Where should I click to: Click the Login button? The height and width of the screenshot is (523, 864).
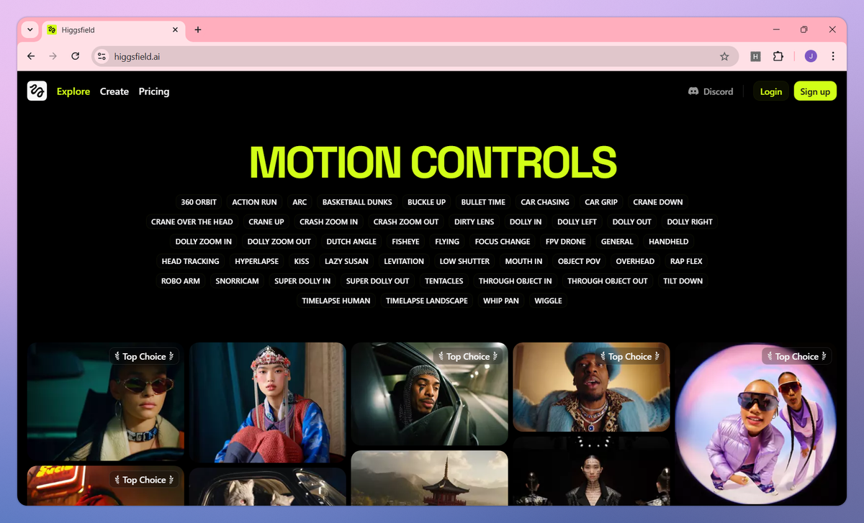pos(770,91)
